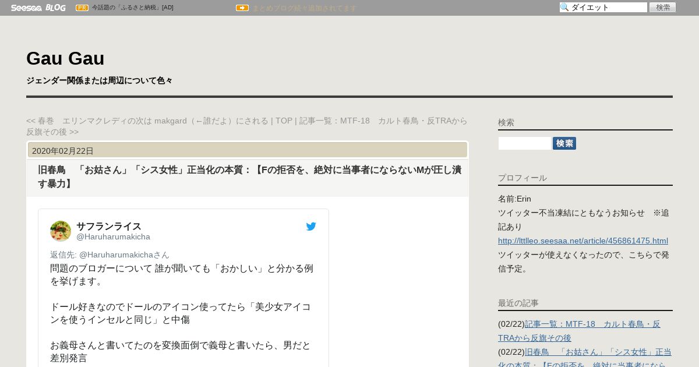Image resolution: width=699 pixels, height=367 pixels.
Task: Open the ふるさと納税 ad link
Action: click(x=133, y=8)
